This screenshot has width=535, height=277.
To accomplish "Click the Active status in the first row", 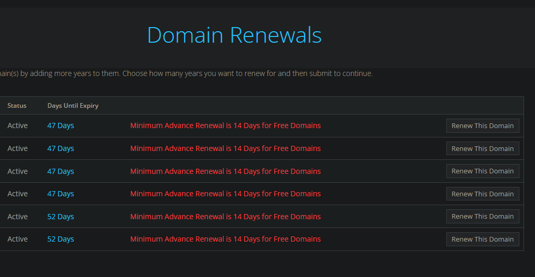I will tap(18, 125).
